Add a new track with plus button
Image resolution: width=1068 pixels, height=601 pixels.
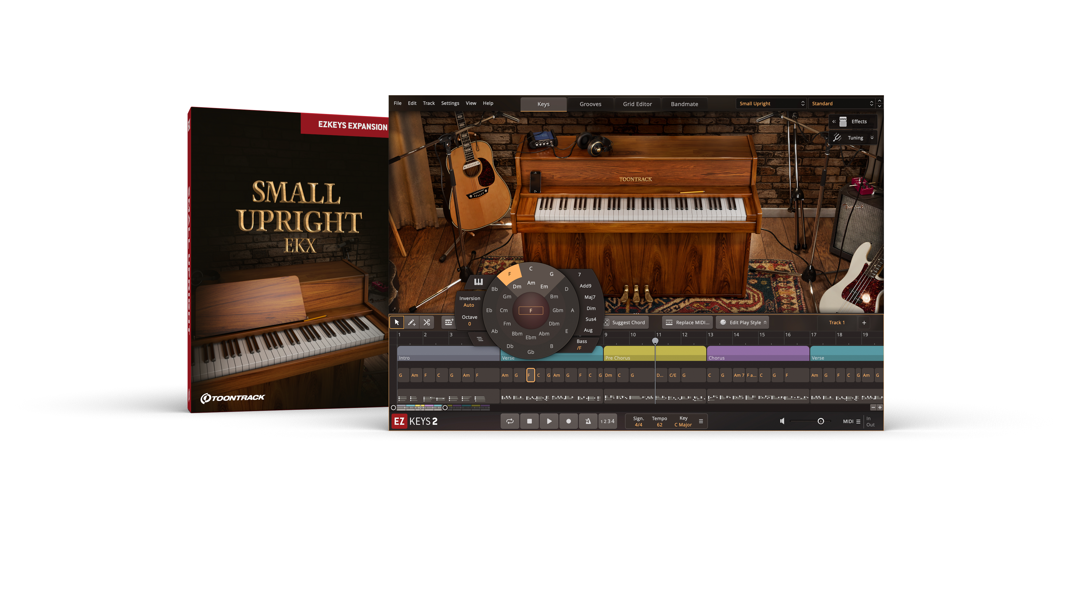tap(864, 322)
